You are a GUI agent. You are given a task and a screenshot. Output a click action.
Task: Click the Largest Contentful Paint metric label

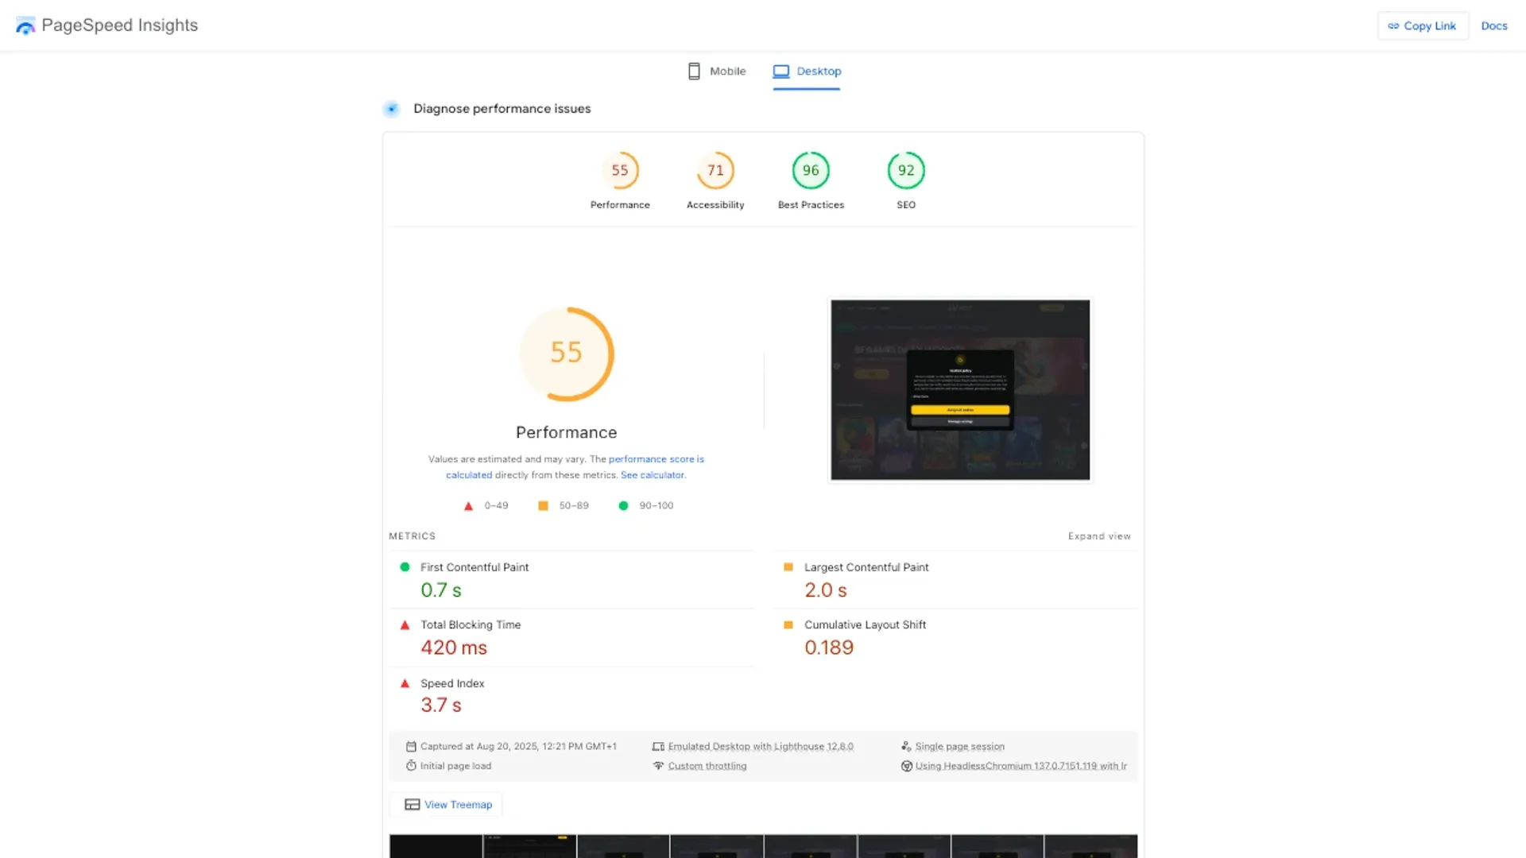[x=866, y=567]
